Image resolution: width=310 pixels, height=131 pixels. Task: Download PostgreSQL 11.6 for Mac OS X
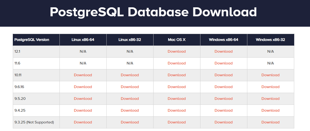pyautogui.click(x=177, y=63)
